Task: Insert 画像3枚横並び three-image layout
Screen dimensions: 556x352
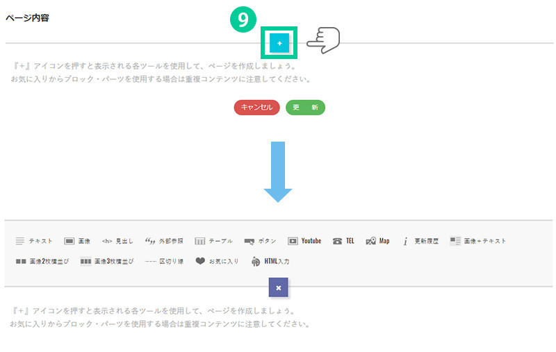Action: pyautogui.click(x=106, y=262)
